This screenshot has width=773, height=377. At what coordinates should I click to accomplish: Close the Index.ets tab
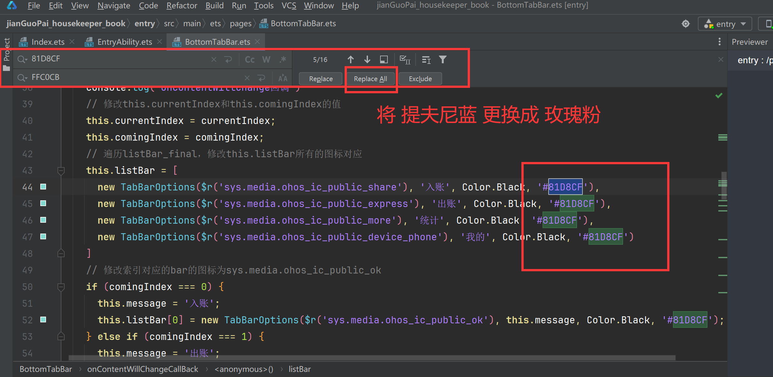pyautogui.click(x=72, y=42)
